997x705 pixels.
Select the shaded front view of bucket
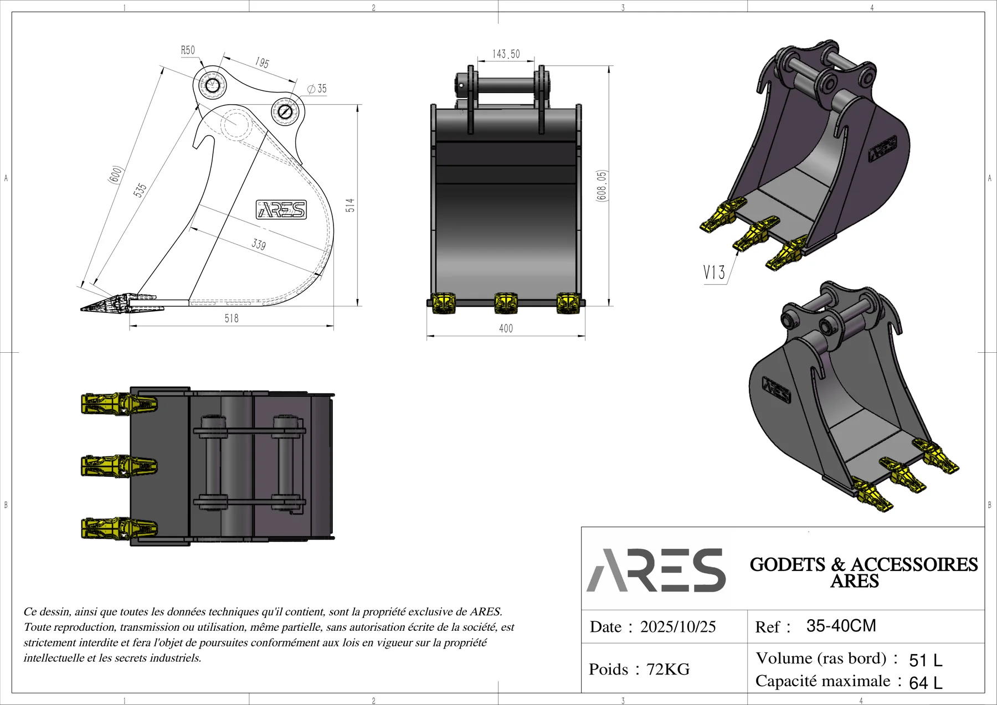click(506, 190)
